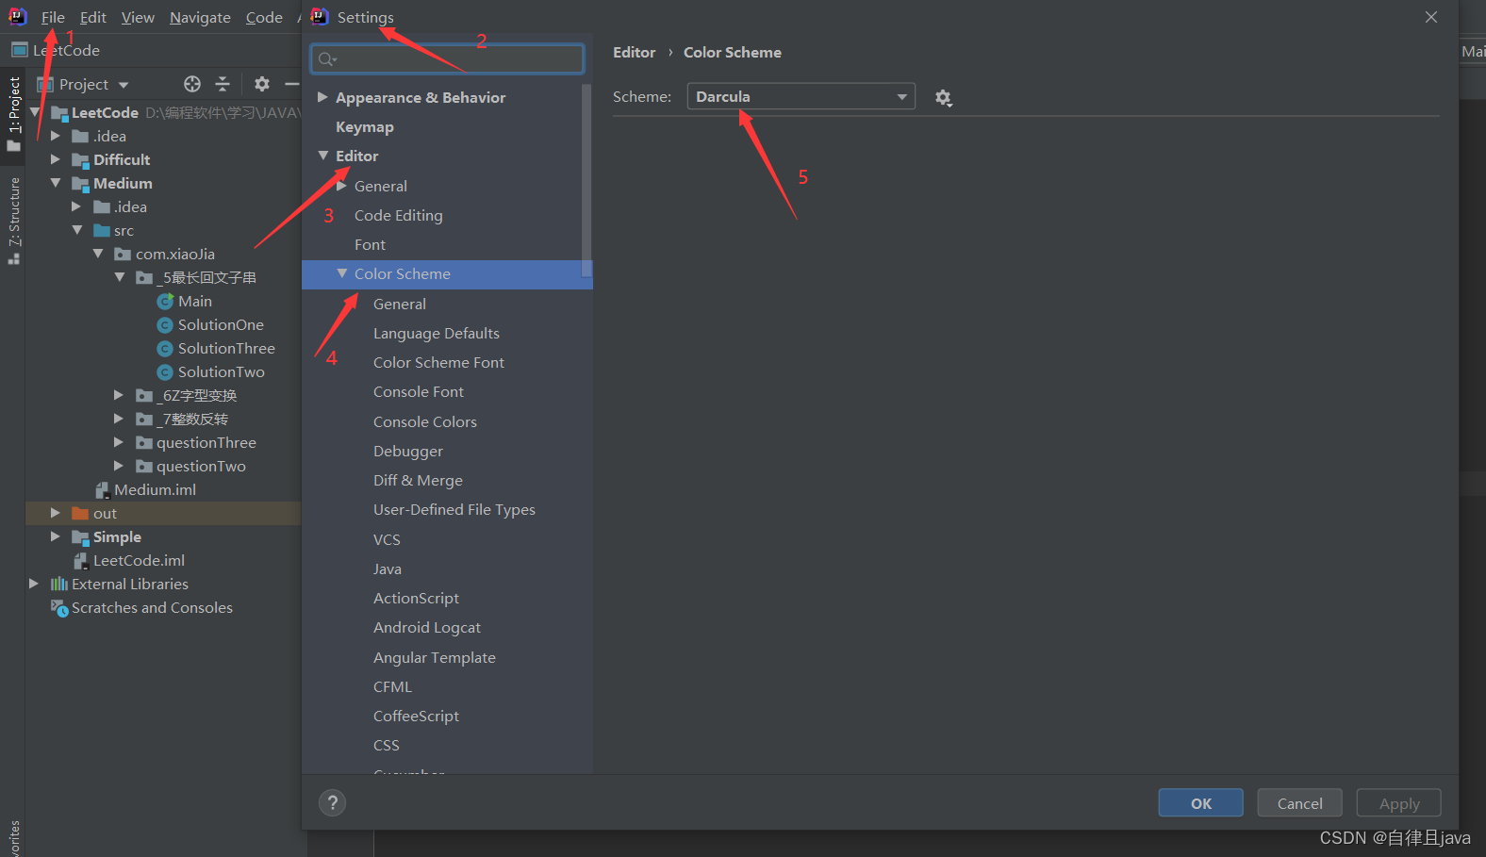
Task: Select the LeetCode.iml file
Action: pos(139,561)
